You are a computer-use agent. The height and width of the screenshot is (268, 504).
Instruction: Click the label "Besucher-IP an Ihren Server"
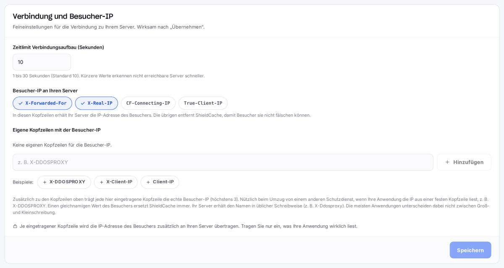pyautogui.click(x=45, y=90)
